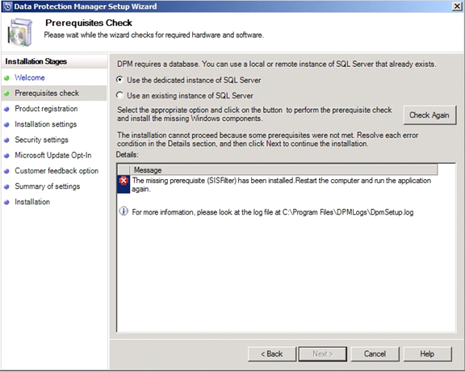
Task: Click the green bullet beside Welcome
Action: 6,78
